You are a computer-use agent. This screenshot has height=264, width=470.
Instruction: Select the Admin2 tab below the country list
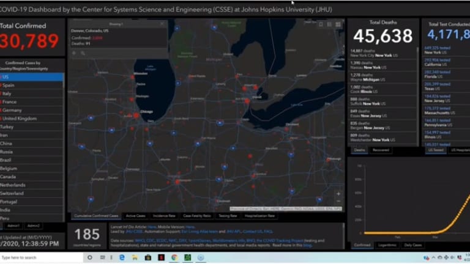tap(33, 226)
